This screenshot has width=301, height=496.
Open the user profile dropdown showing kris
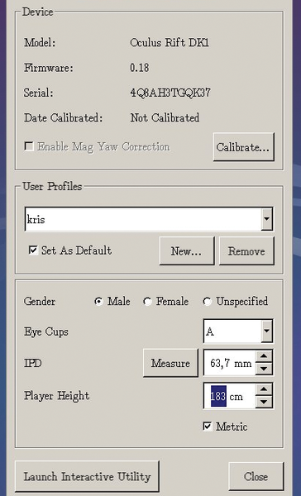point(149,219)
